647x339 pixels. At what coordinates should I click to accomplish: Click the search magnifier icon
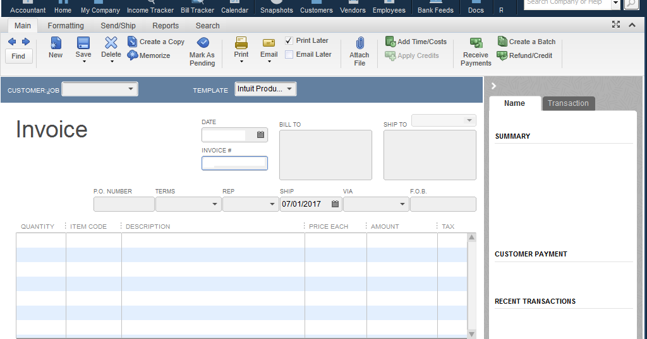[x=631, y=4]
